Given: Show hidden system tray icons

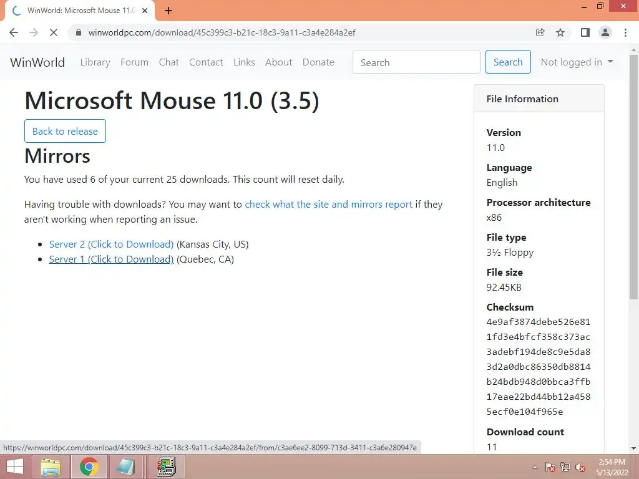Looking at the screenshot, I should pos(535,468).
